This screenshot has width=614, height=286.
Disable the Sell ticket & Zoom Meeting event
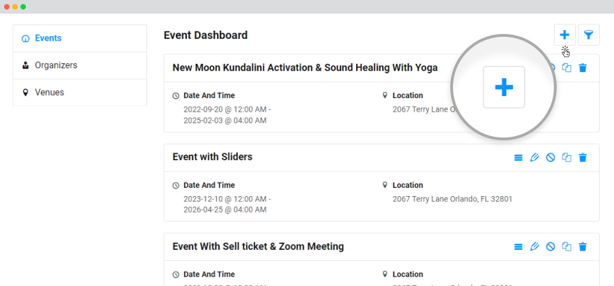pyautogui.click(x=551, y=247)
